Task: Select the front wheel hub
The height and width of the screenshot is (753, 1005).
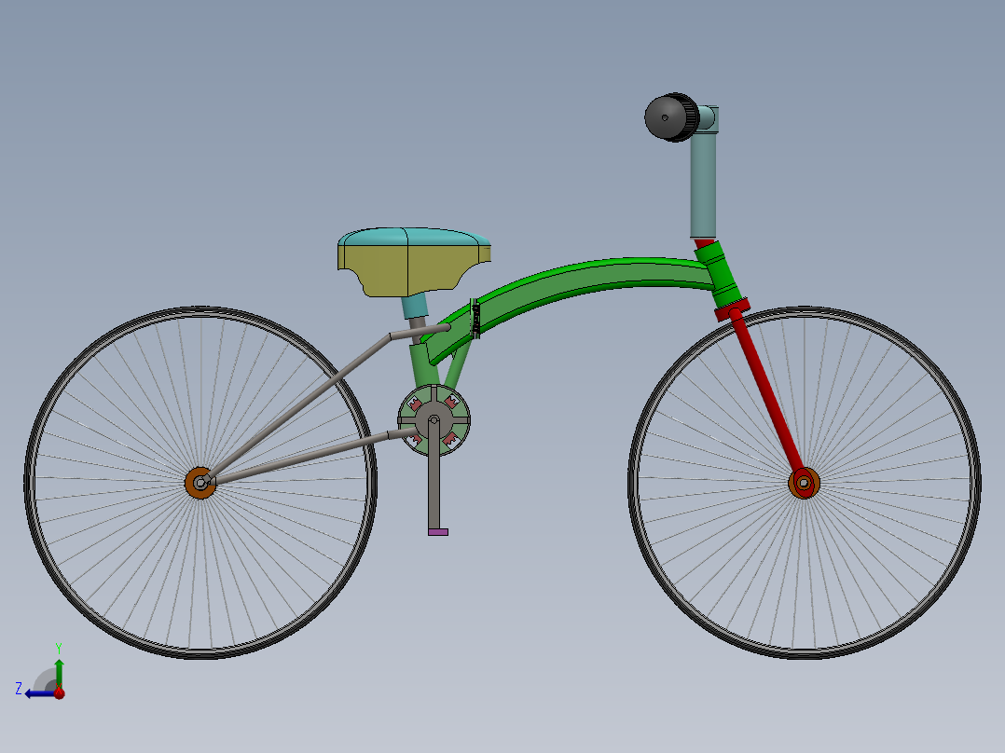Action: (804, 483)
